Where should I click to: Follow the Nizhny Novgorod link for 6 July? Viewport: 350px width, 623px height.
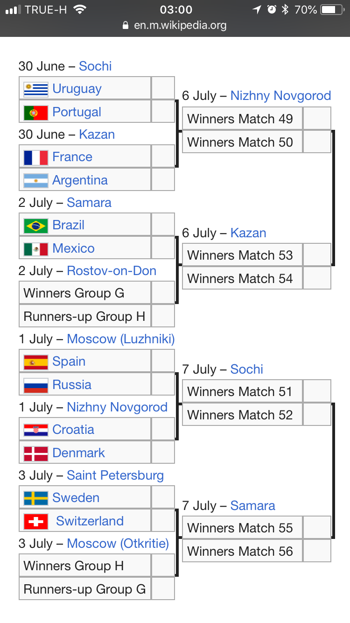tap(280, 96)
